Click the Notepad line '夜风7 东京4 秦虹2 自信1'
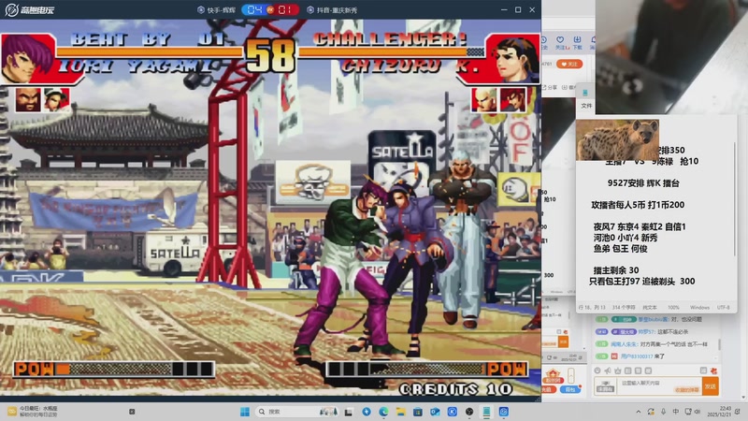The image size is (748, 421). click(x=640, y=226)
